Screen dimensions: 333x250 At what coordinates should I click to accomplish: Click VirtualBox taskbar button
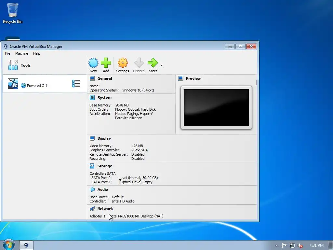[26, 245]
